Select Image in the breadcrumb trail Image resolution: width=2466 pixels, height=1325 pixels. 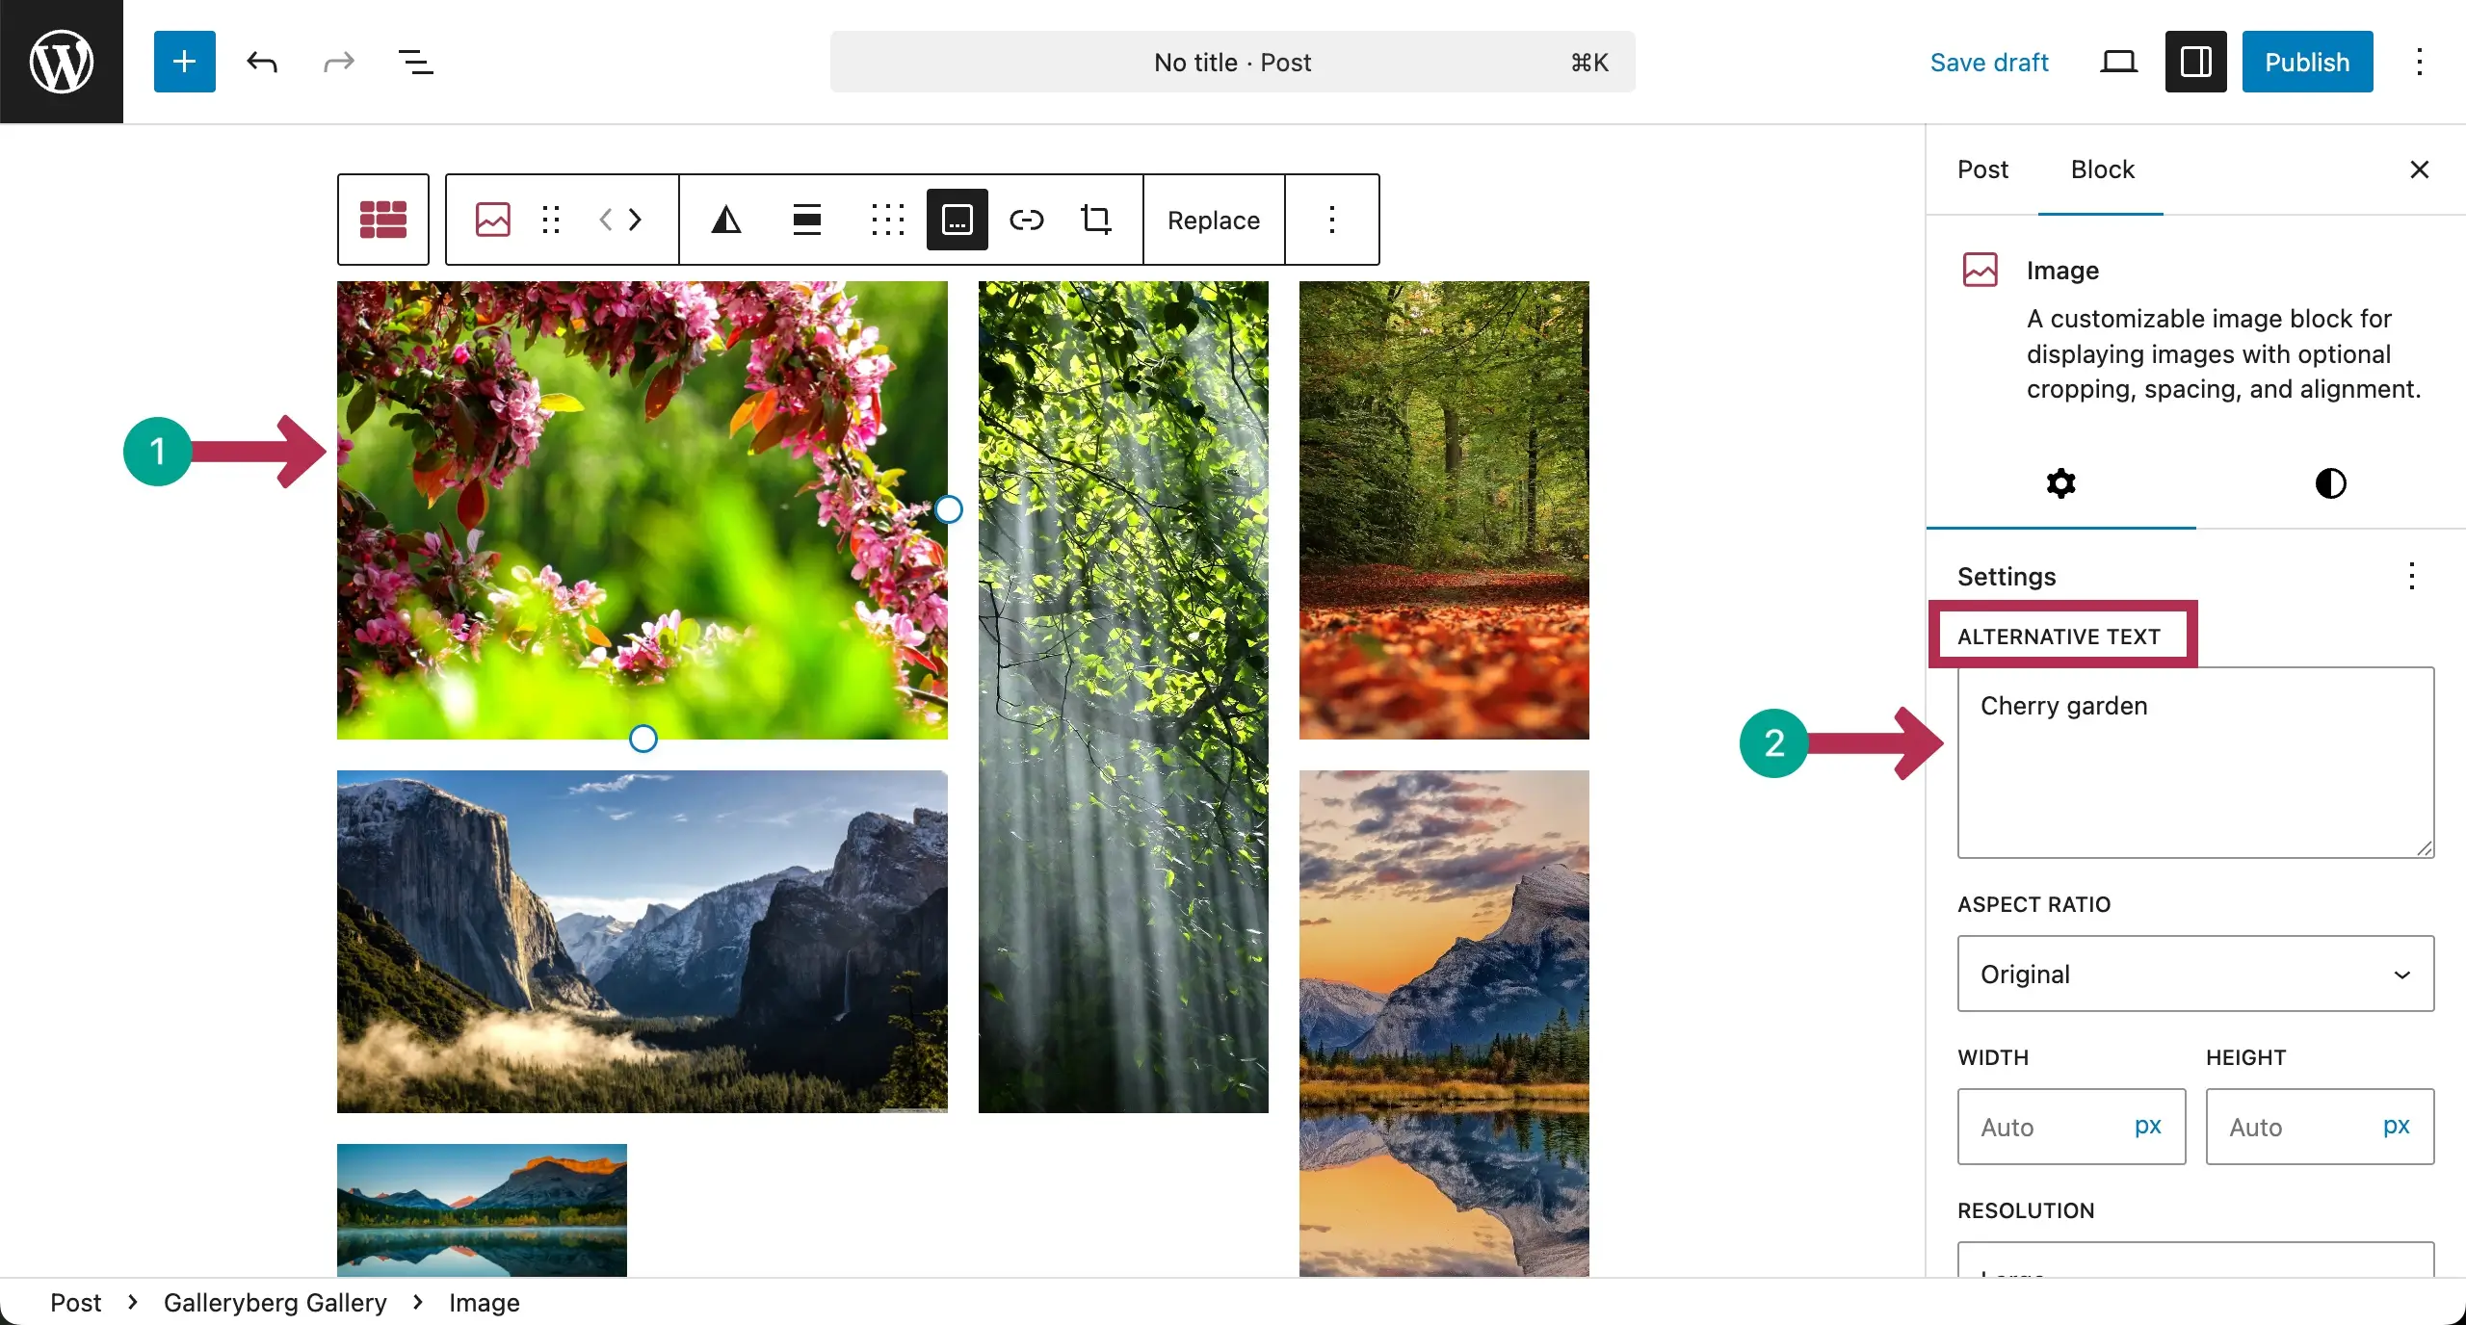click(484, 1302)
